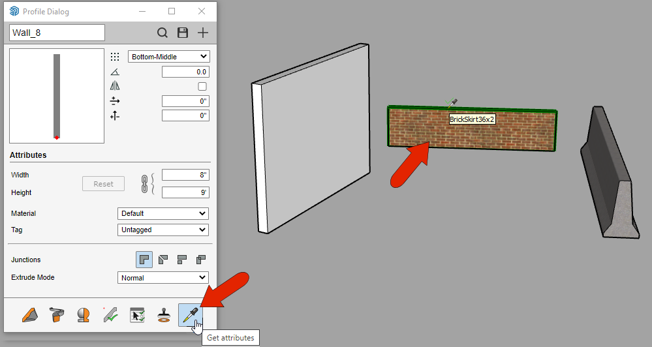Toggle the mirror profile checkbox
The width and height of the screenshot is (652, 347).
(202, 87)
